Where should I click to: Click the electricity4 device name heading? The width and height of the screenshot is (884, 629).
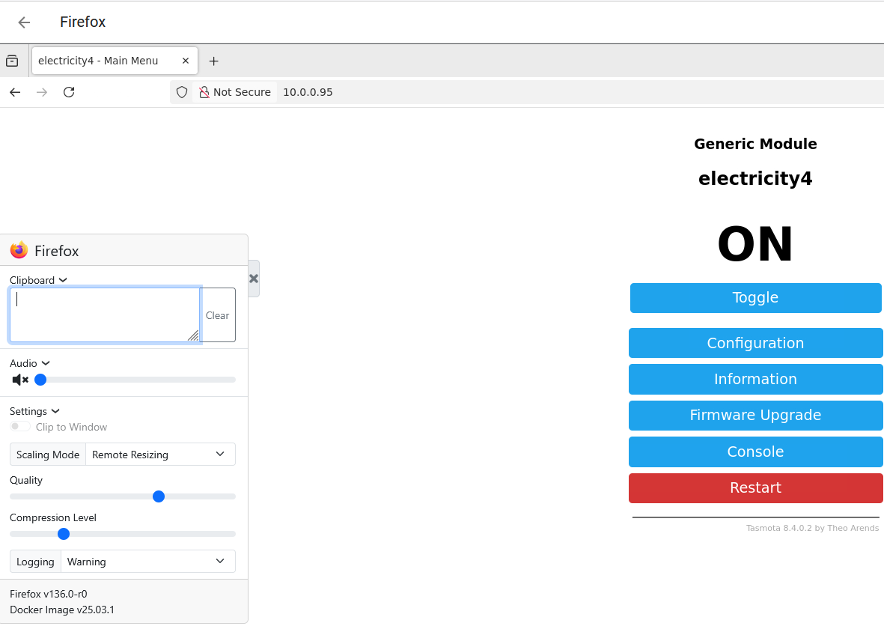[755, 178]
